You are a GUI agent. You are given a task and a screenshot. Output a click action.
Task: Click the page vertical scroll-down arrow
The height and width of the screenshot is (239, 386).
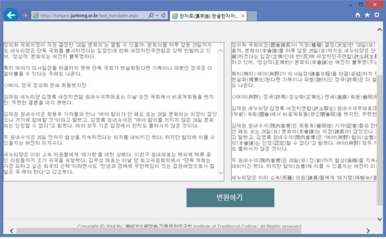coord(379,219)
